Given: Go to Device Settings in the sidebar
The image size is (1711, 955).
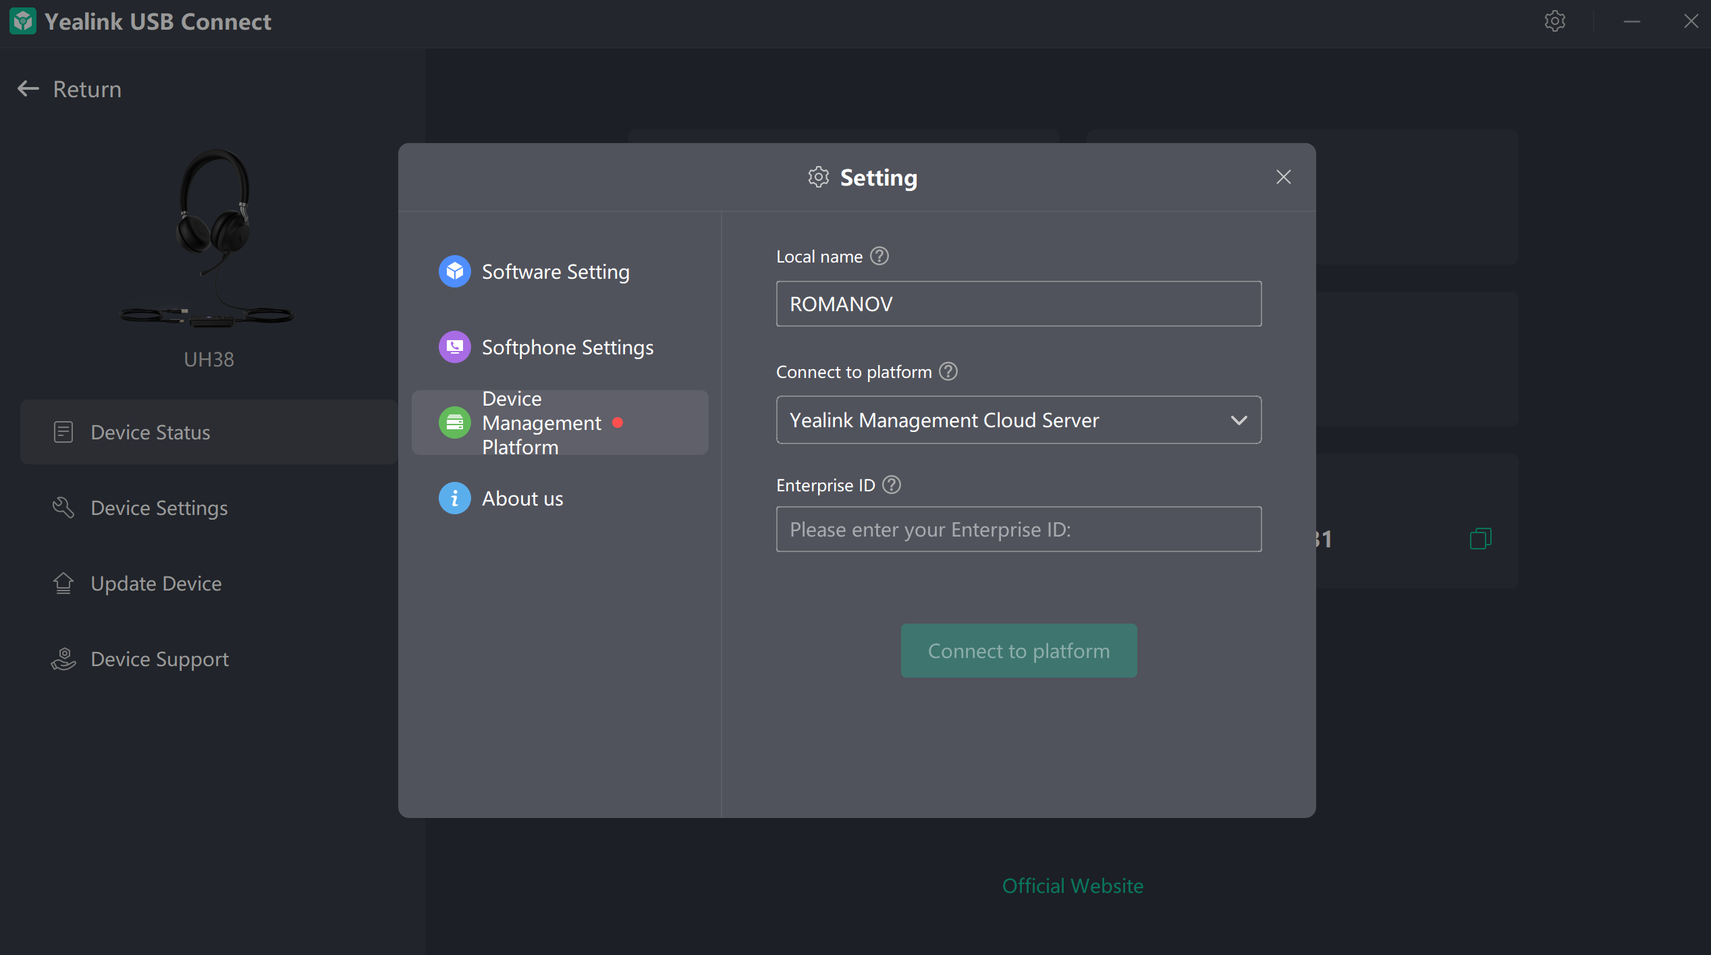Looking at the screenshot, I should (x=159, y=508).
